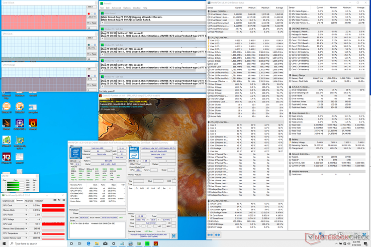Viewport: 371px width, 247px height.
Task: Click the Fit y button on Core 0 Clock graph
Action: coord(88,23)
